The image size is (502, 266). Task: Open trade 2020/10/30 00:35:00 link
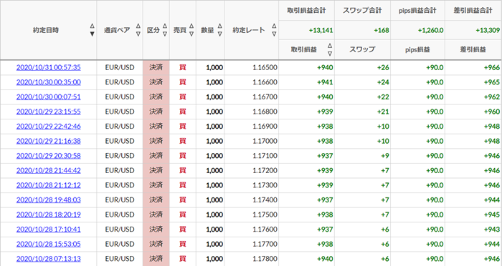pos(48,82)
